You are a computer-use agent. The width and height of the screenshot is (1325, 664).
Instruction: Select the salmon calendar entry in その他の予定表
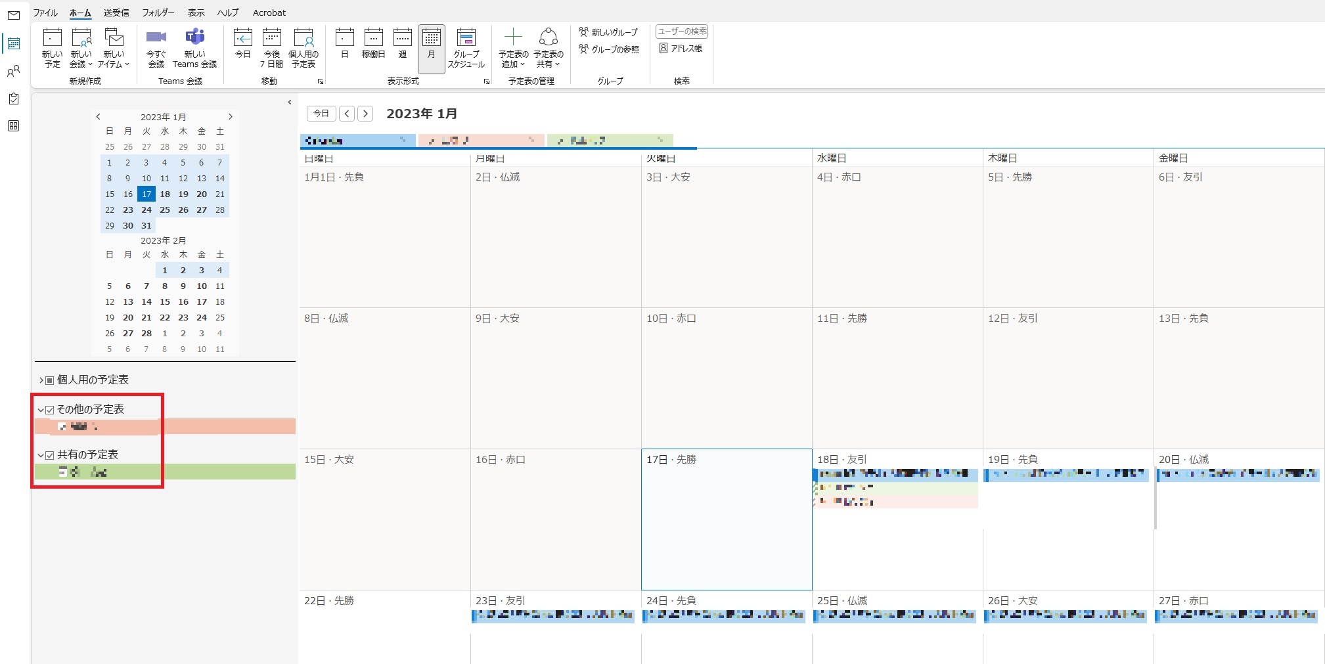pos(165,426)
